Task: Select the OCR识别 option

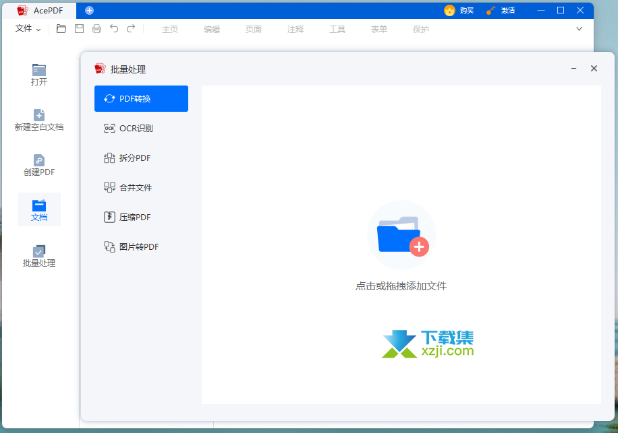Action: (x=141, y=128)
